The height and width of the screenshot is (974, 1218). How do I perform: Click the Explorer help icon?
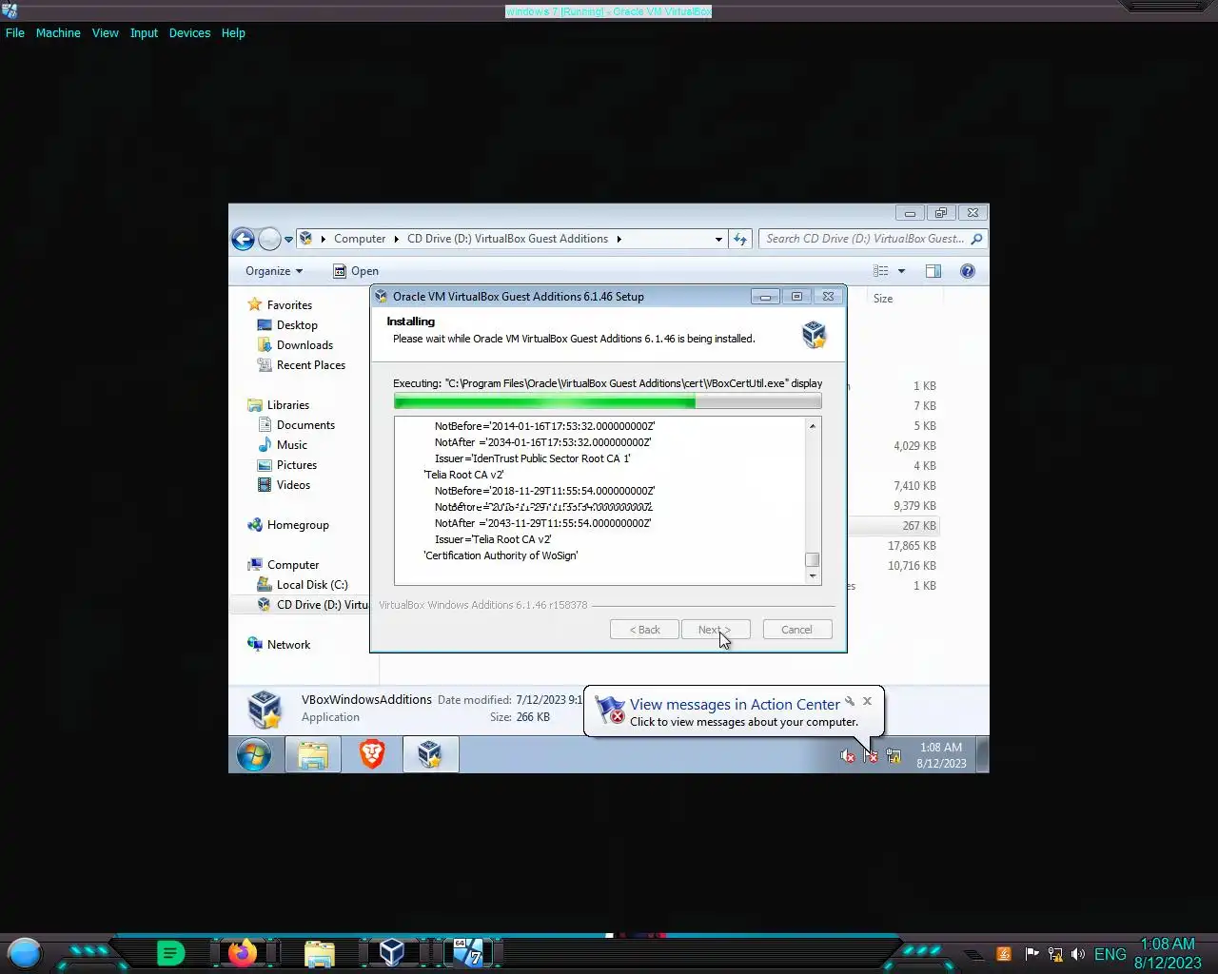pyautogui.click(x=968, y=271)
